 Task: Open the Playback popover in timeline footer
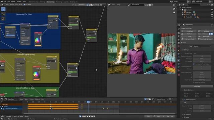pyautogui.click(x=9, y=116)
